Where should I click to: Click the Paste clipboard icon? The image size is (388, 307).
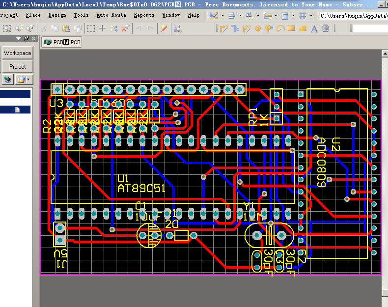click(x=66, y=28)
